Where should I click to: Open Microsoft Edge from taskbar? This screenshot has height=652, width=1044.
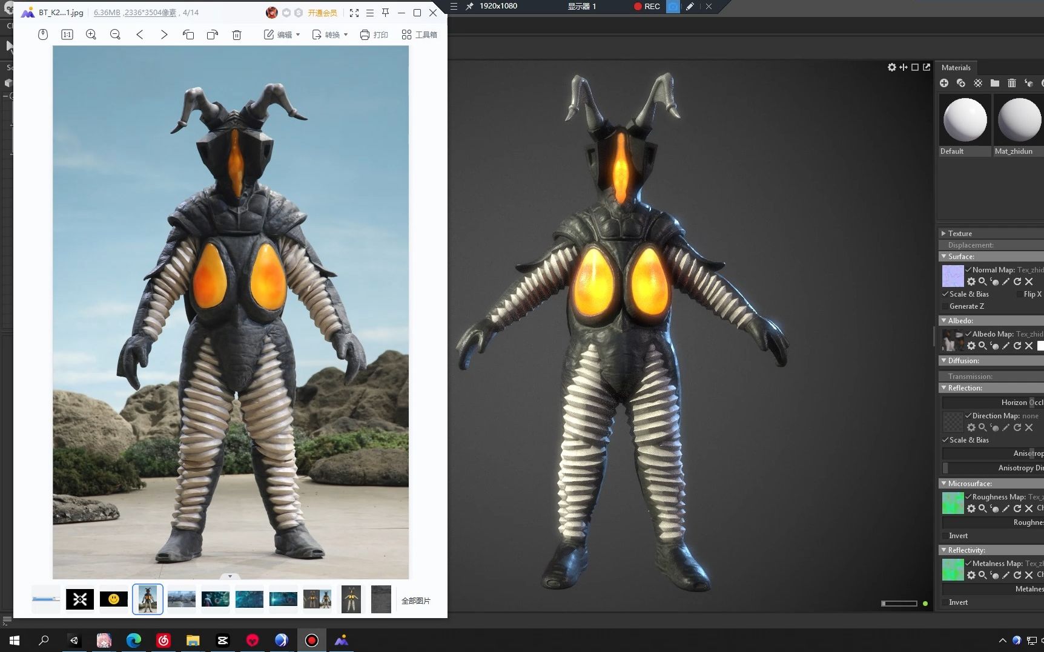(x=133, y=640)
